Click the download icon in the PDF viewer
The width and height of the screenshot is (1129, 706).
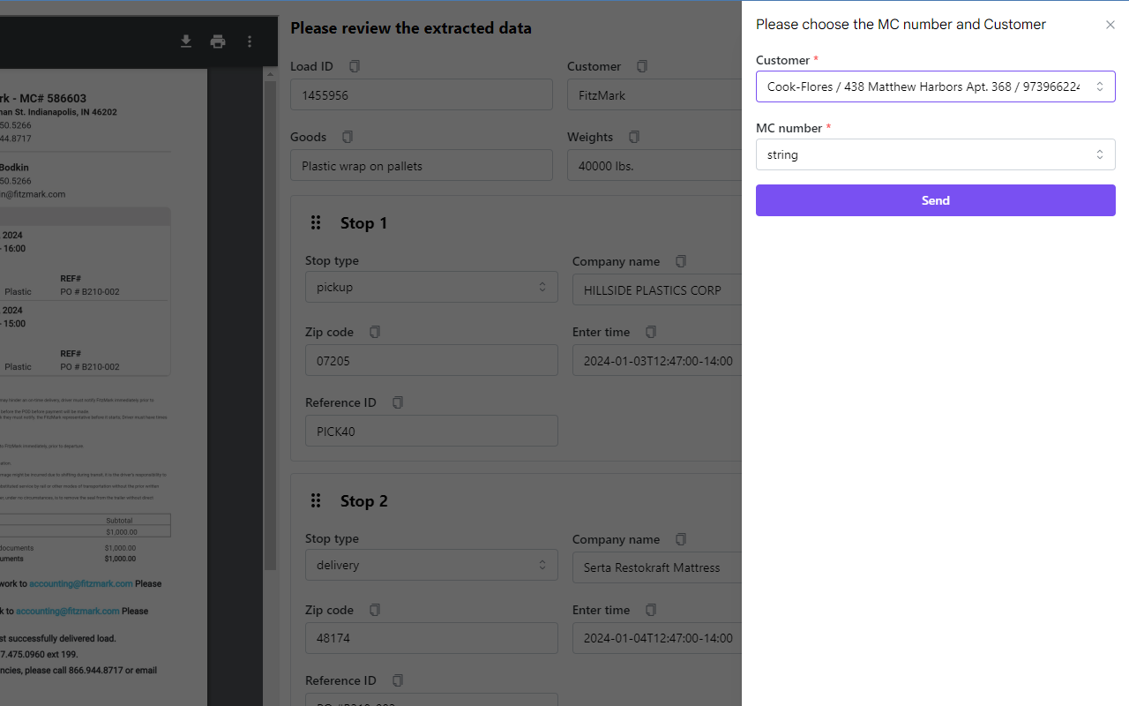(185, 41)
